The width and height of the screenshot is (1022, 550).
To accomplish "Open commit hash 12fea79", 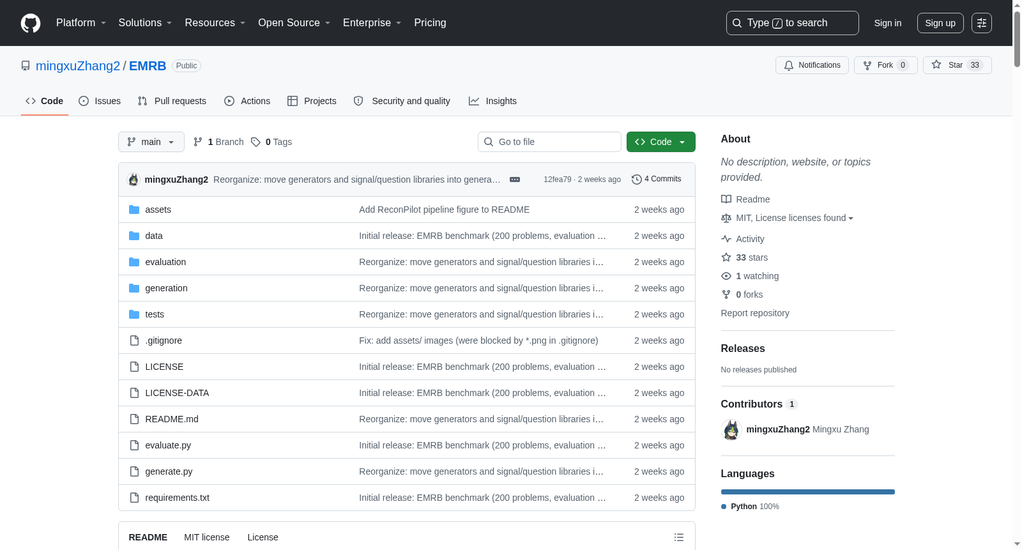I will (x=558, y=180).
